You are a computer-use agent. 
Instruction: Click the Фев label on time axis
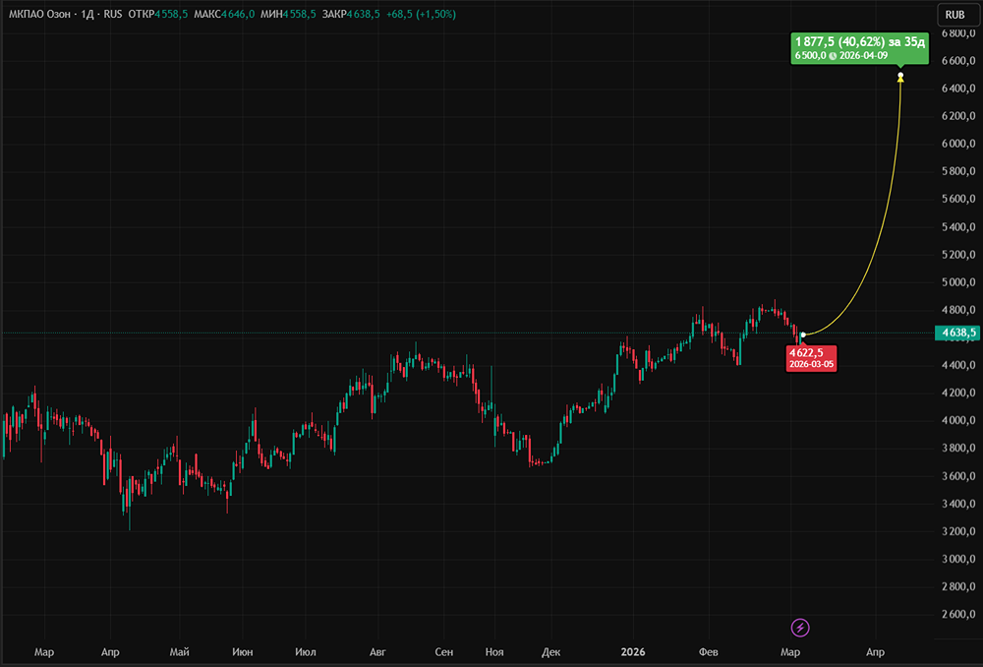tap(709, 652)
